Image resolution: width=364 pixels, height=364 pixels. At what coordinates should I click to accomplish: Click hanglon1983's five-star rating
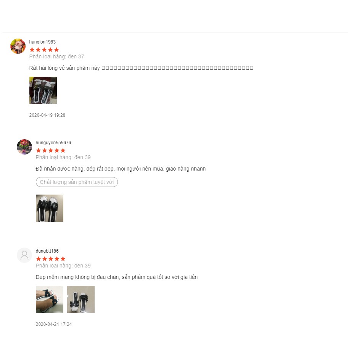point(44,50)
